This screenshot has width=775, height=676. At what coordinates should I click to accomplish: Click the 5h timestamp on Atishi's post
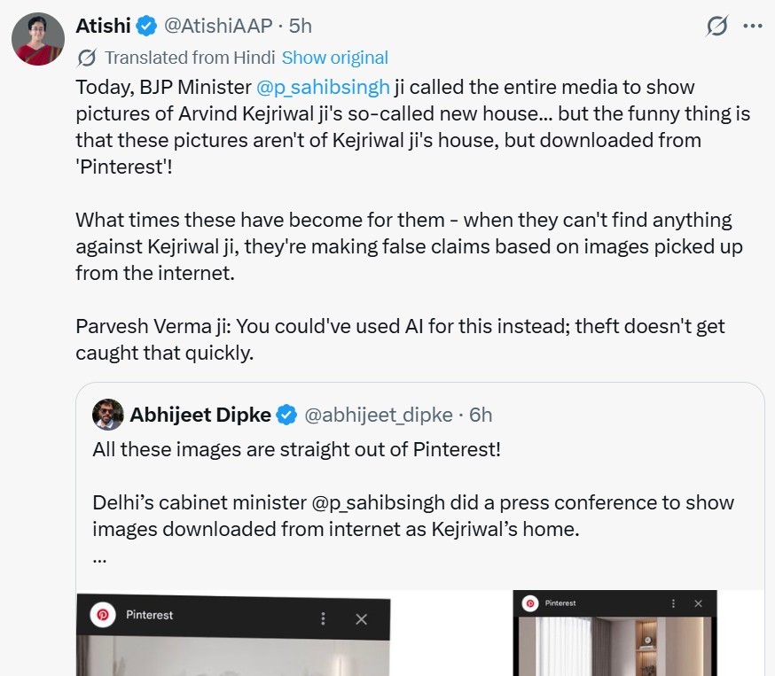click(x=301, y=27)
